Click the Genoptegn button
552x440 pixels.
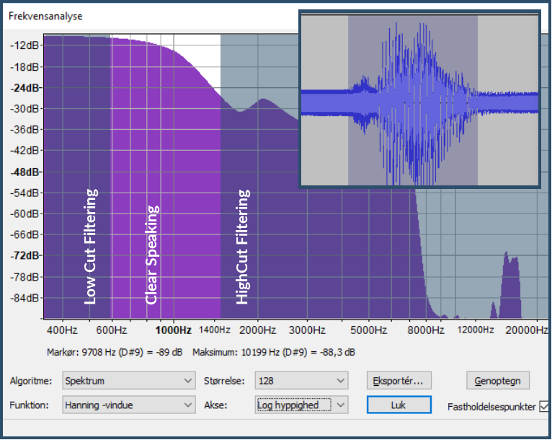(x=498, y=380)
